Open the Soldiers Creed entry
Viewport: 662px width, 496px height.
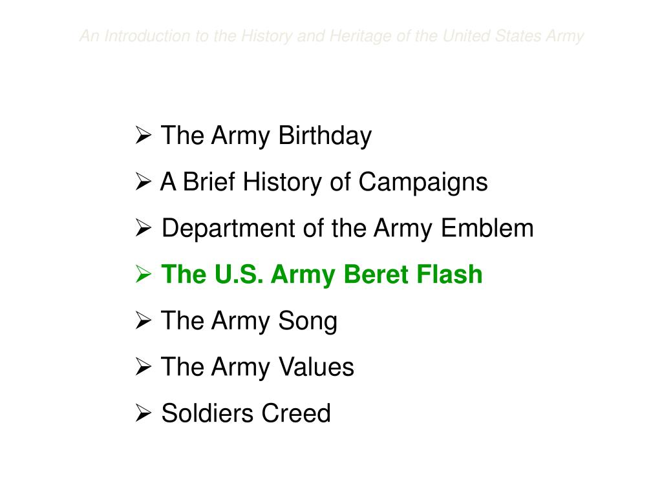[246, 413]
